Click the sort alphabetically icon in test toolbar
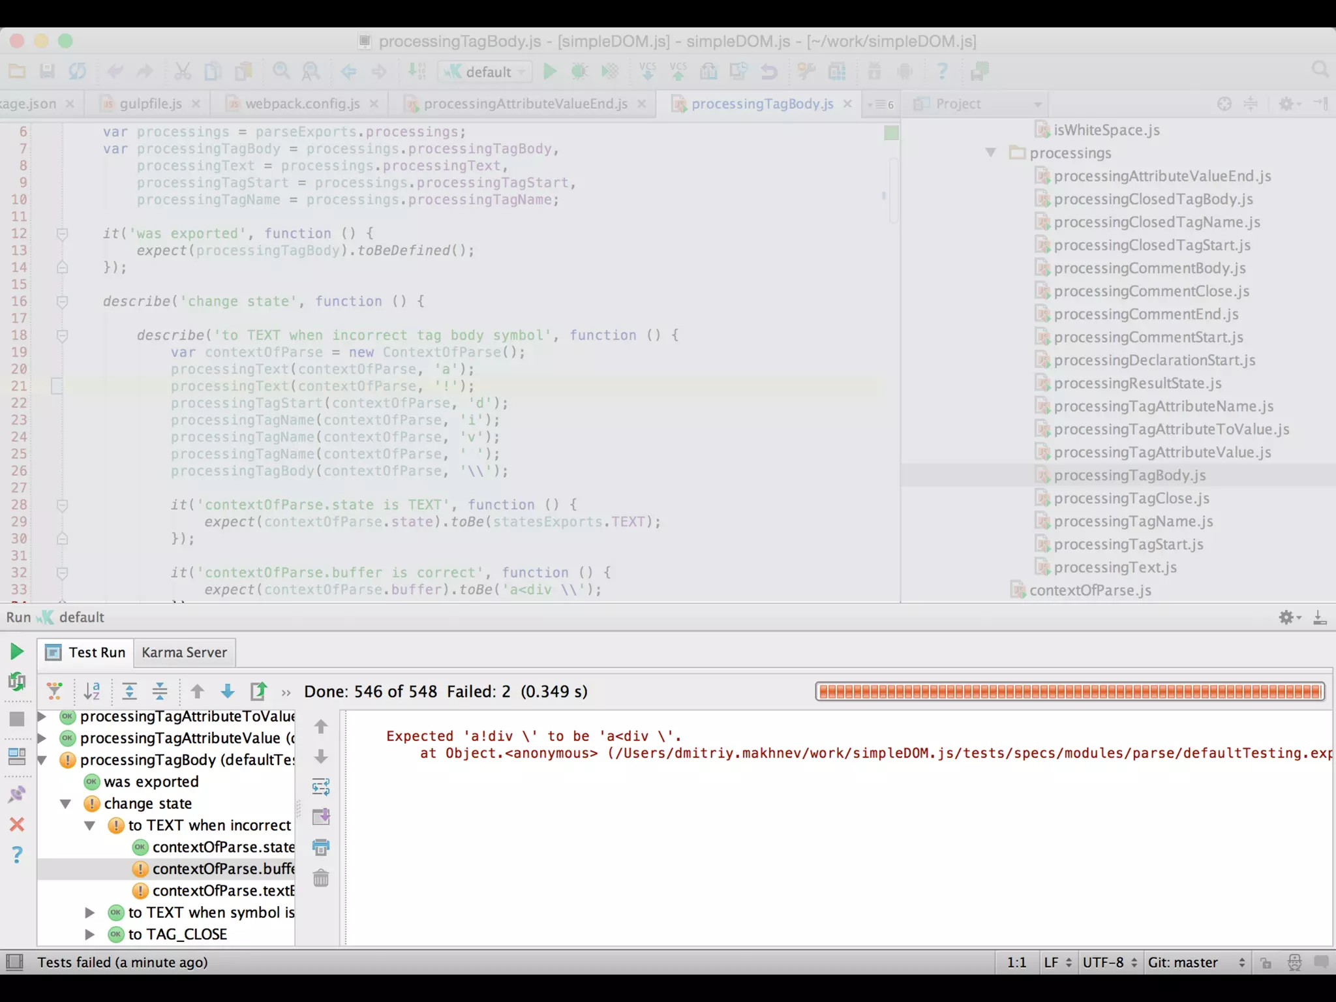 point(92,691)
